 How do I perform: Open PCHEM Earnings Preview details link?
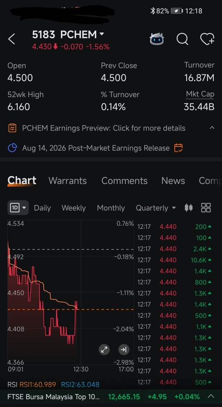pos(104,128)
